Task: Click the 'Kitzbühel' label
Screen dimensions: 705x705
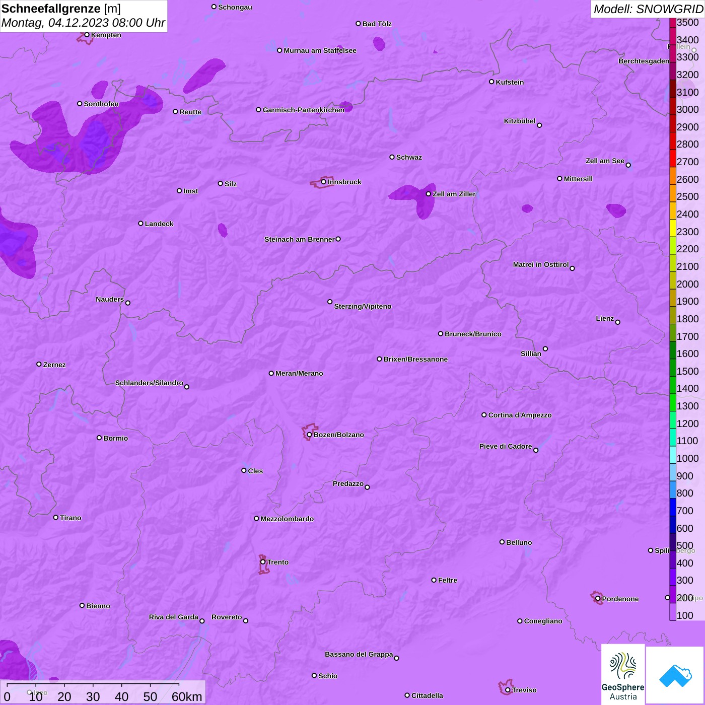Action: coord(520,121)
